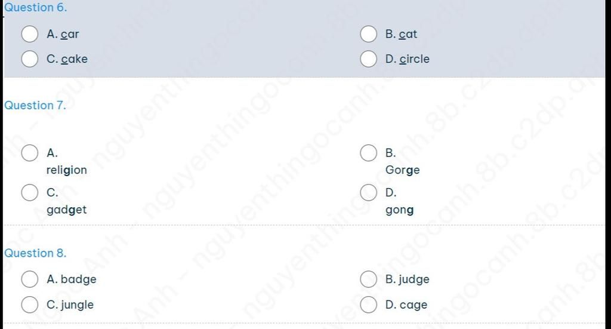Click the word 'gadget' in Question 7
611x329 pixels.
tap(67, 210)
